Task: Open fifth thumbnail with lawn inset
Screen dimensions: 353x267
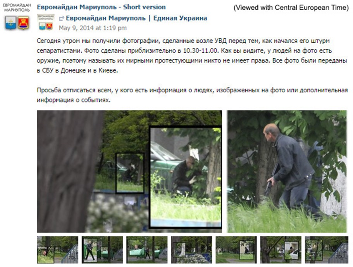Action: [236, 250]
